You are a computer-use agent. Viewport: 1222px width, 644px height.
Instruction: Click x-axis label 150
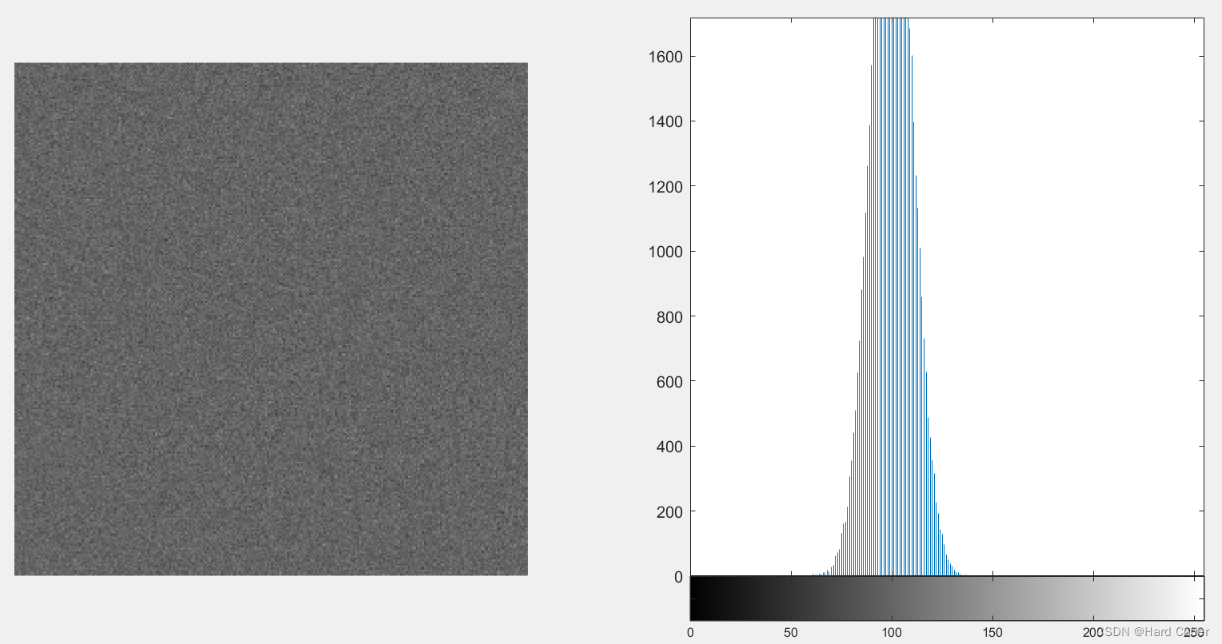(992, 633)
